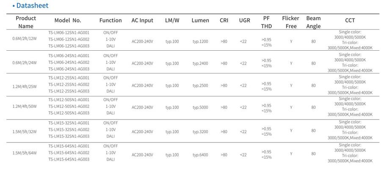This screenshot has width=381, height=169.
Task: Click model TS-LM12-50SN1-AG002
Action: 69,106
